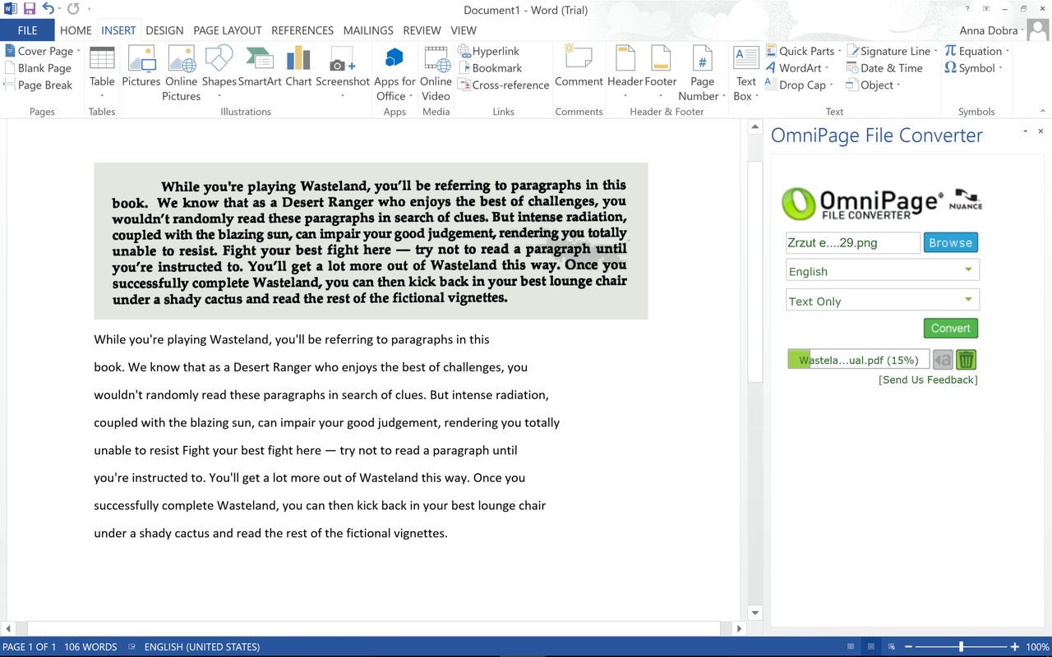Adjust the zoom slider in the status bar

961,647
